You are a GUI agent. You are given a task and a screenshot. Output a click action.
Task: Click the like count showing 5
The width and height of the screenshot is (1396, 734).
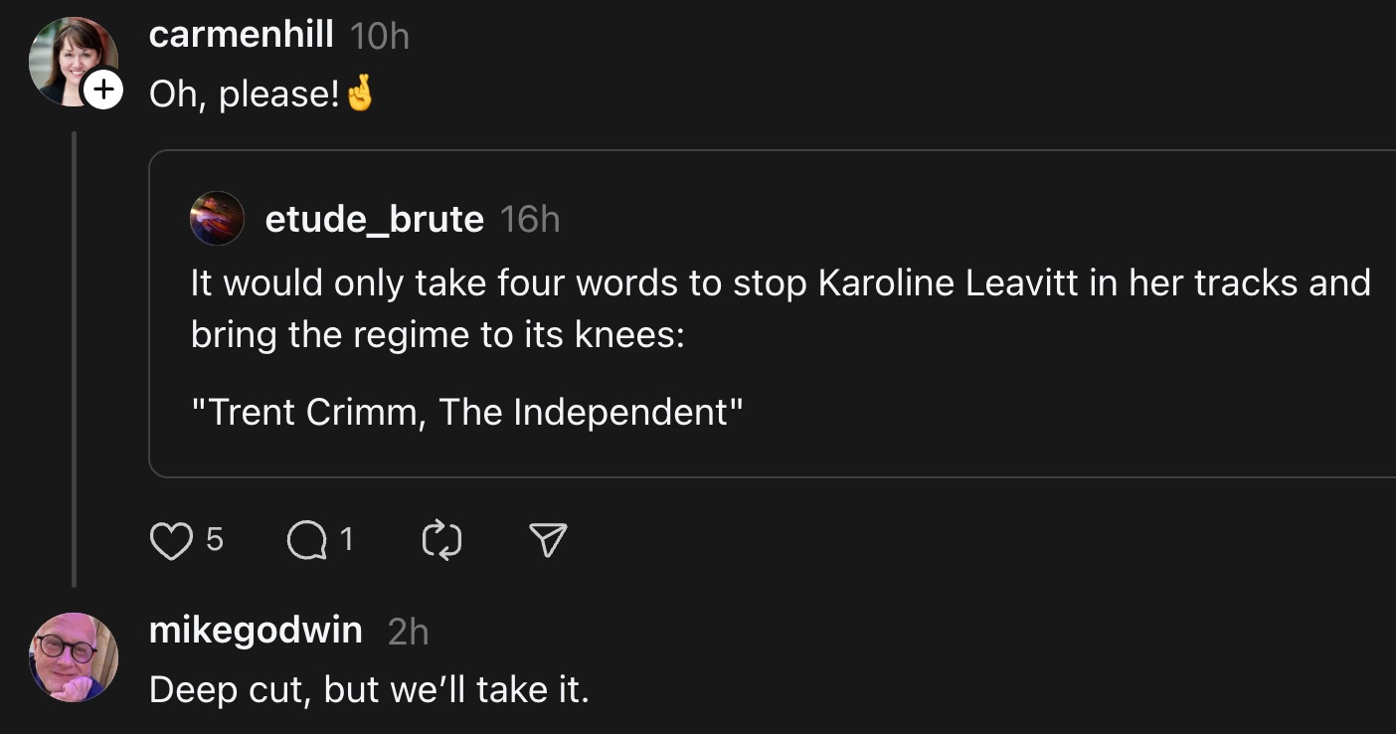point(211,541)
